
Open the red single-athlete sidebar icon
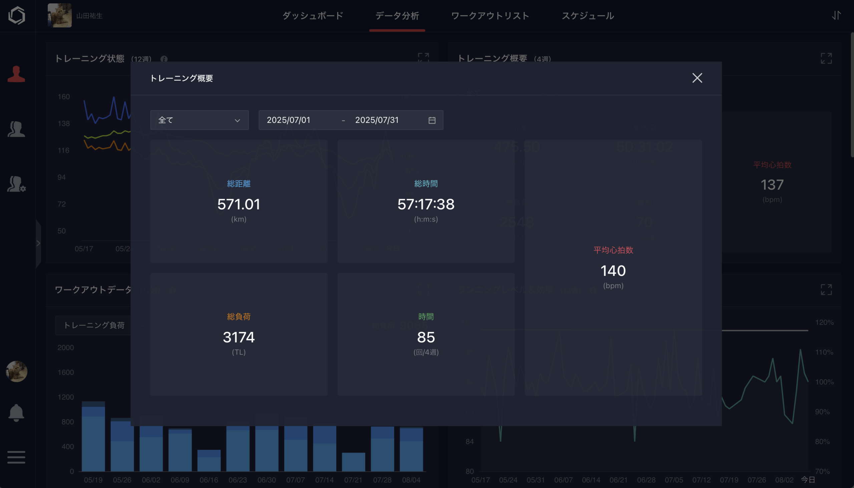16,74
